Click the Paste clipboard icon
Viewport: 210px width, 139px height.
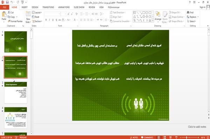click(x=4, y=14)
